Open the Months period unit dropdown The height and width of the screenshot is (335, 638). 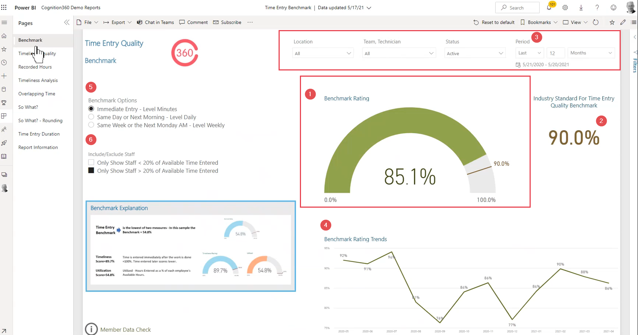tap(591, 53)
